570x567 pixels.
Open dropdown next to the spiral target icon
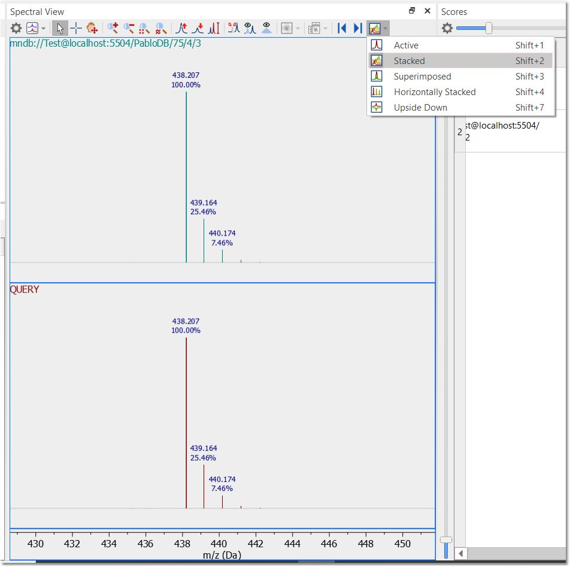(298, 28)
